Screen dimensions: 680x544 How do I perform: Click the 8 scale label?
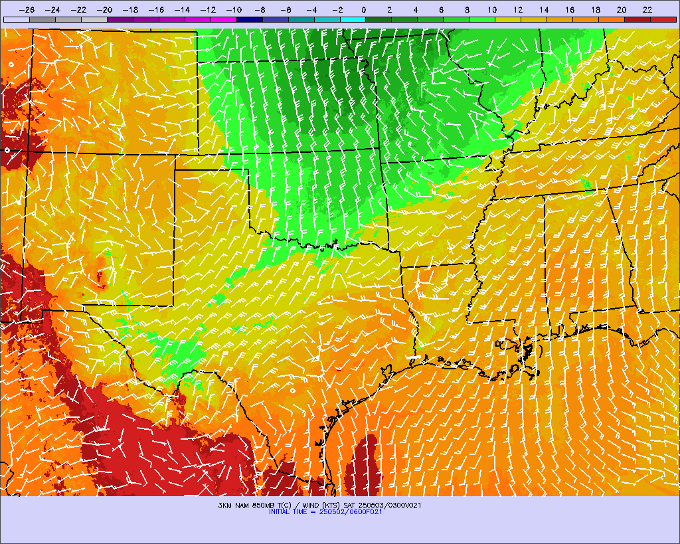click(x=467, y=9)
